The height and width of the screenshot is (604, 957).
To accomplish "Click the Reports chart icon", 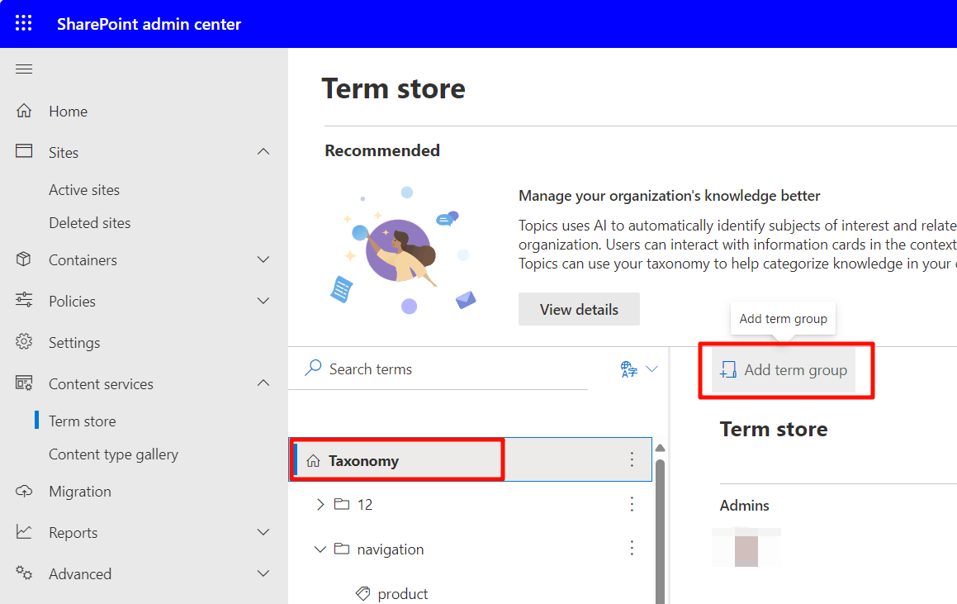I will coord(24,532).
